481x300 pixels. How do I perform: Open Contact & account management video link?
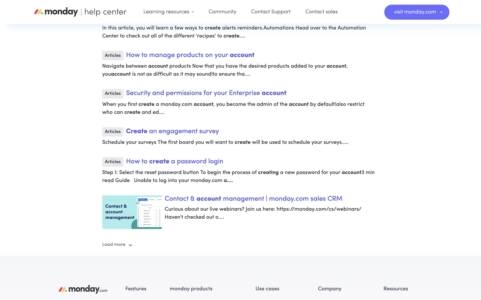coord(253,198)
